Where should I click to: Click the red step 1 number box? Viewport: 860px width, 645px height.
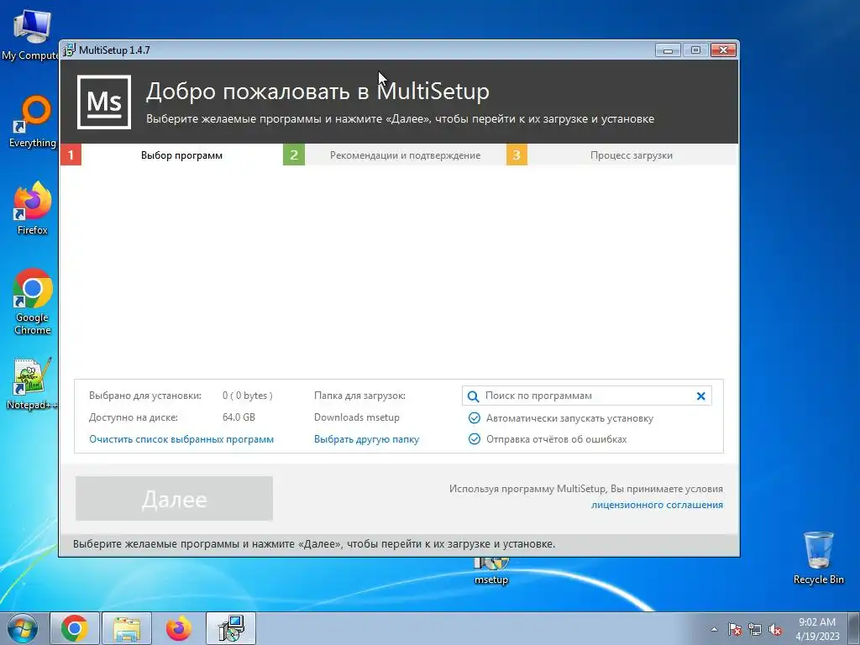click(71, 155)
